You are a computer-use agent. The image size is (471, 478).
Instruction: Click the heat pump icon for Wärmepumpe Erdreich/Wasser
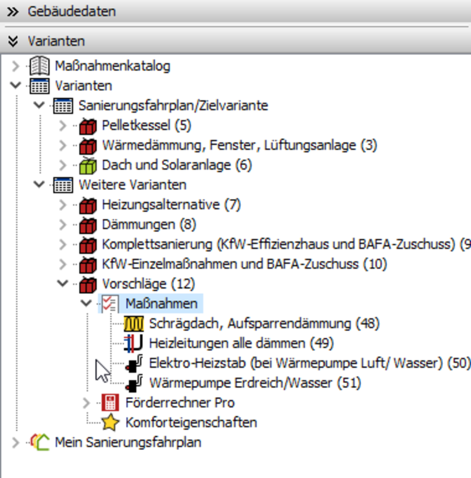click(x=134, y=383)
